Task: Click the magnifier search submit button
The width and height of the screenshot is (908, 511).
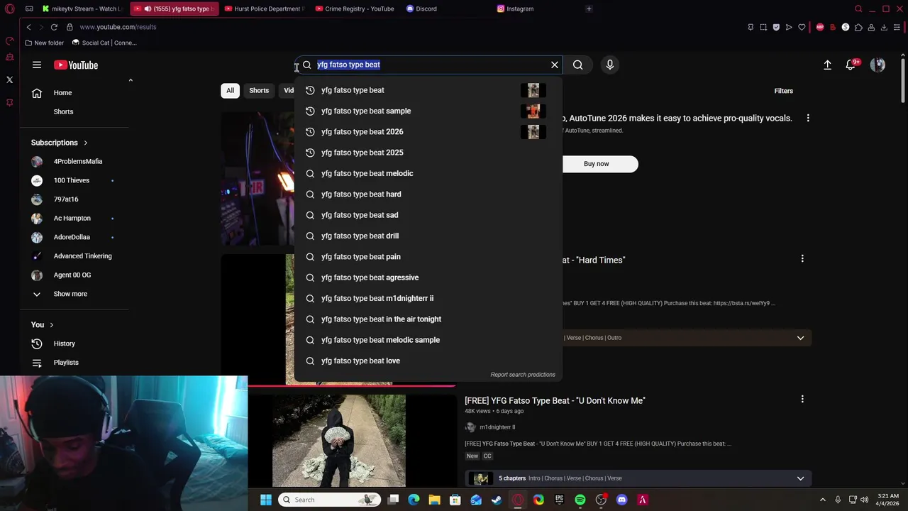Action: coord(578,65)
